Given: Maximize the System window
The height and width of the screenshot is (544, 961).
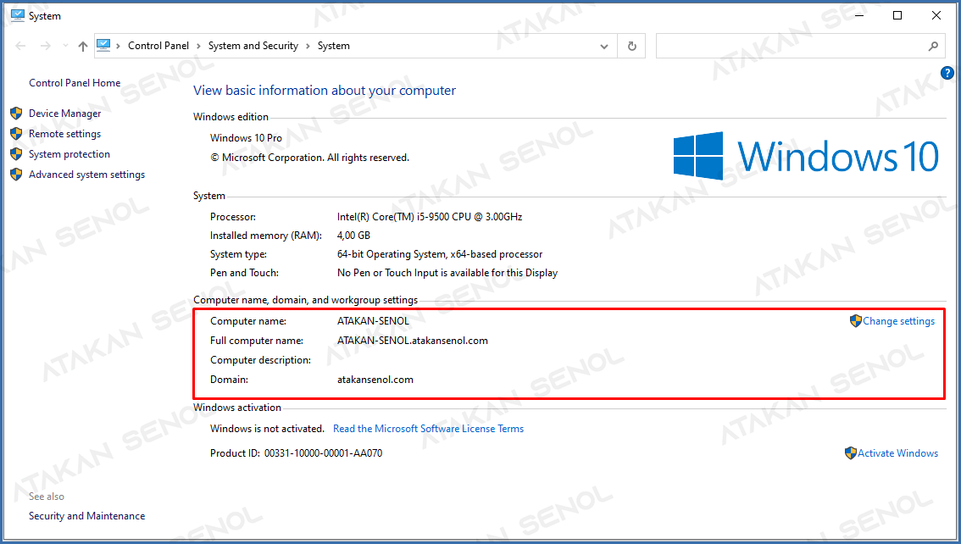Looking at the screenshot, I should coord(897,15).
